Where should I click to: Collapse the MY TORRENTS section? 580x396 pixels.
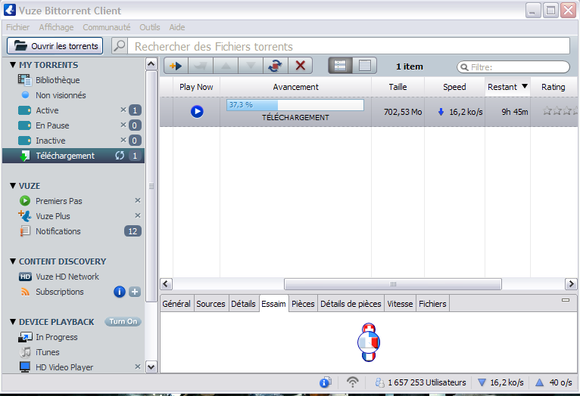pyautogui.click(x=13, y=65)
